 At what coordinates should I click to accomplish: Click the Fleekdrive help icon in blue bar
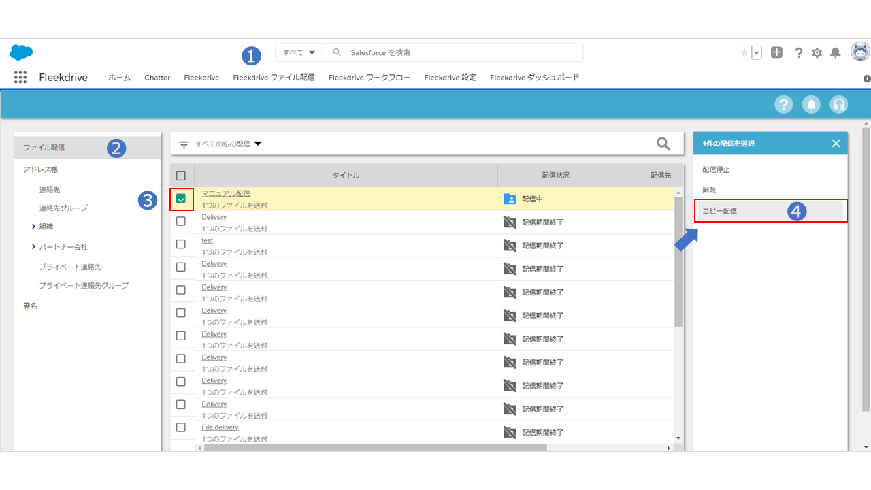784,104
